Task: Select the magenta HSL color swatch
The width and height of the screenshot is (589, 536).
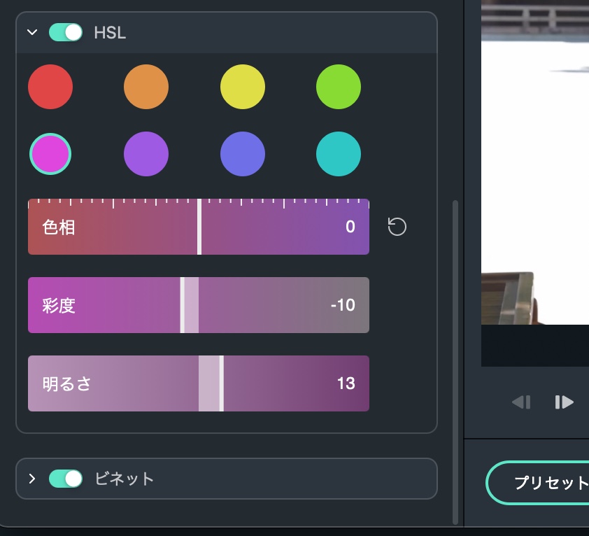Action: coord(50,153)
